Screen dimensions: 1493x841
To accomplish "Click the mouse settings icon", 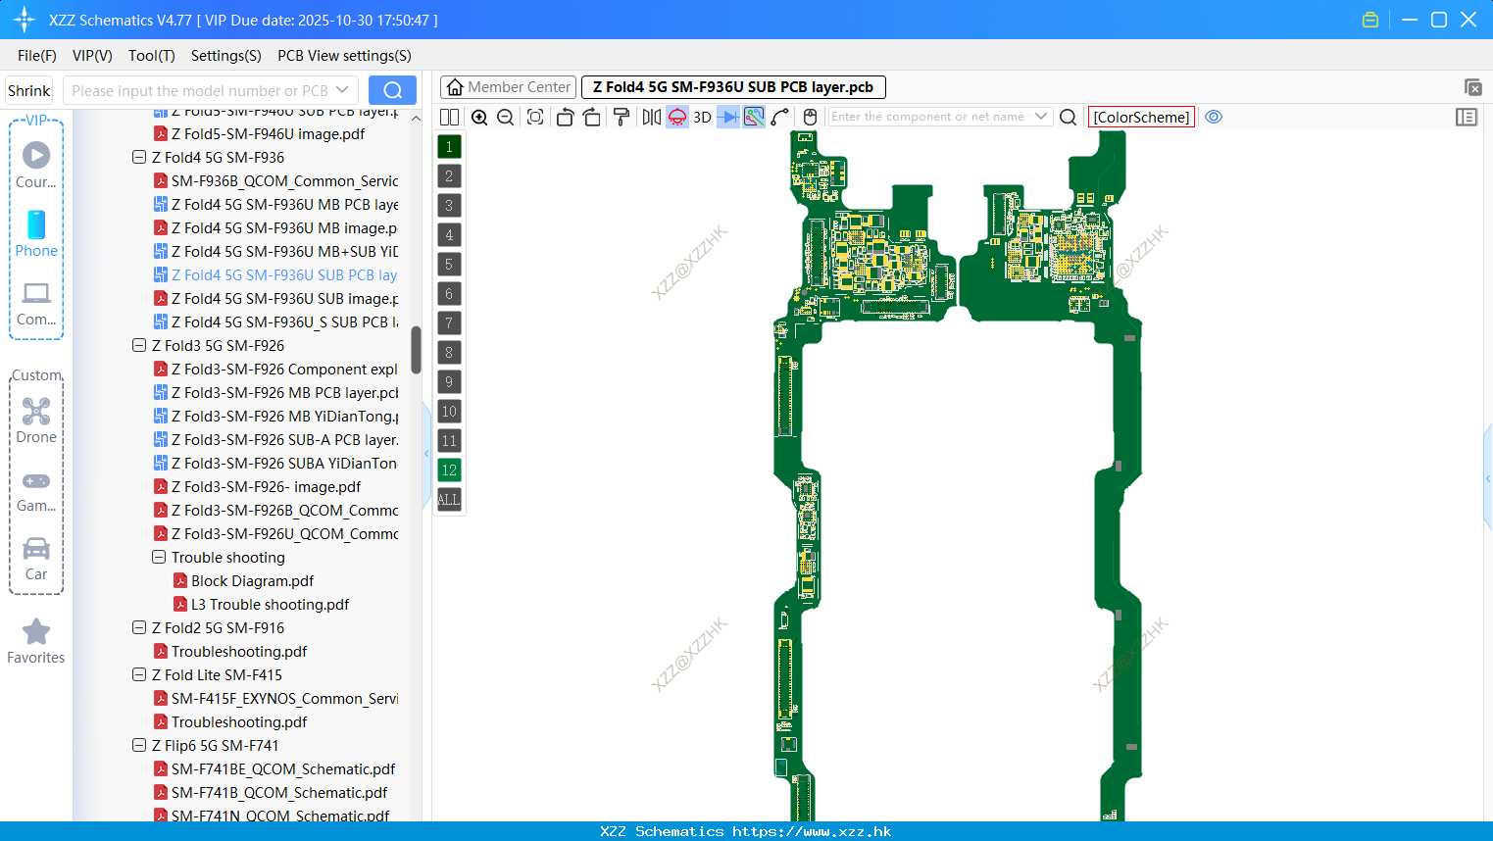I will [x=810, y=117].
